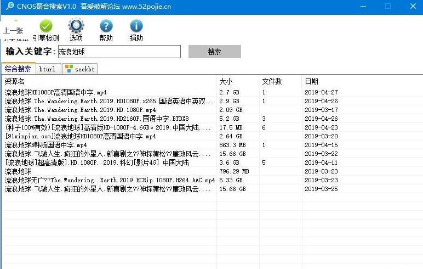Open the seekbt tab
This screenshot has height=269, width=423.
[80, 69]
